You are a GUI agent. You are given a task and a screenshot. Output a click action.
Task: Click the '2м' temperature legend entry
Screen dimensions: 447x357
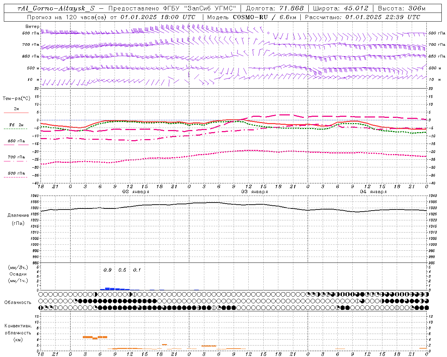pos(16,109)
